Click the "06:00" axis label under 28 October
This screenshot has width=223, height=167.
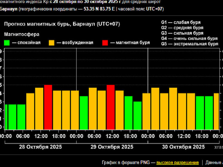(x=23, y=136)
